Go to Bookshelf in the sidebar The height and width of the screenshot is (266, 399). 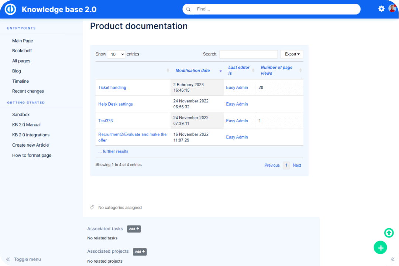coord(22,51)
